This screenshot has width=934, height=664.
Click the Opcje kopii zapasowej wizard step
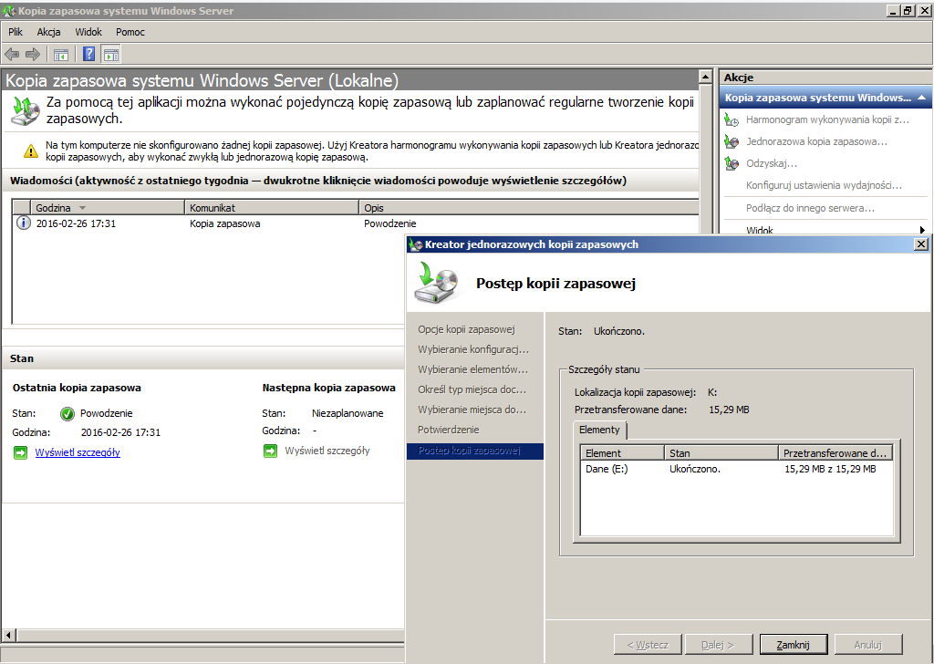pos(466,329)
